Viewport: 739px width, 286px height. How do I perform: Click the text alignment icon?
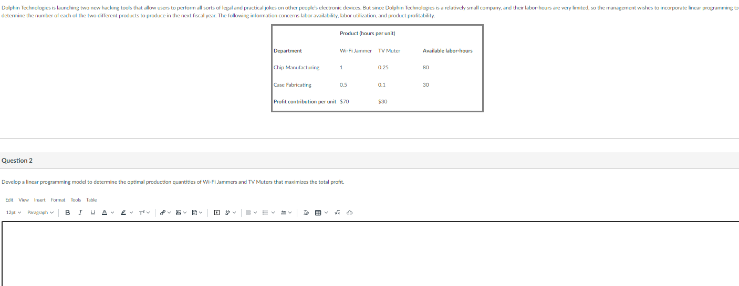click(249, 213)
